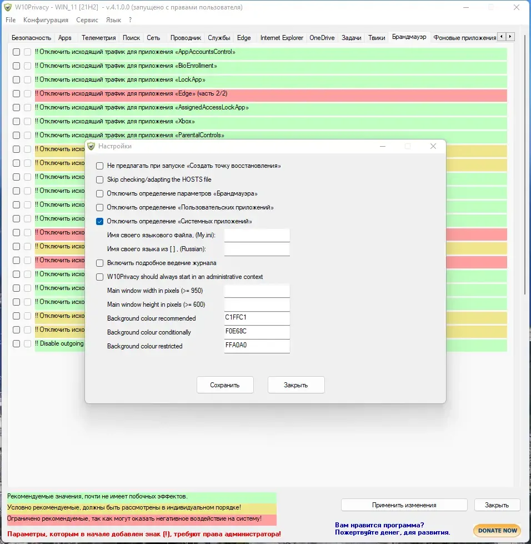Click Сохранить button in settings dialog
This screenshot has width=531, height=544.
pyautogui.click(x=225, y=385)
